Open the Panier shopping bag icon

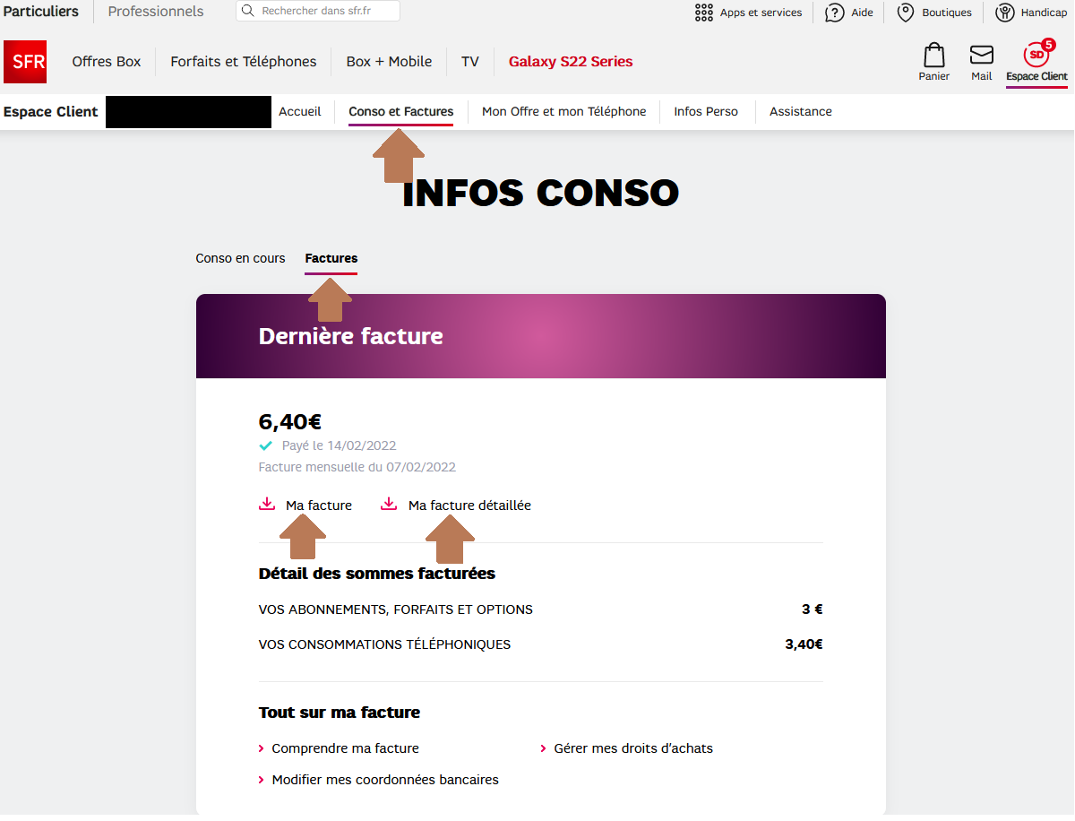pos(934,56)
